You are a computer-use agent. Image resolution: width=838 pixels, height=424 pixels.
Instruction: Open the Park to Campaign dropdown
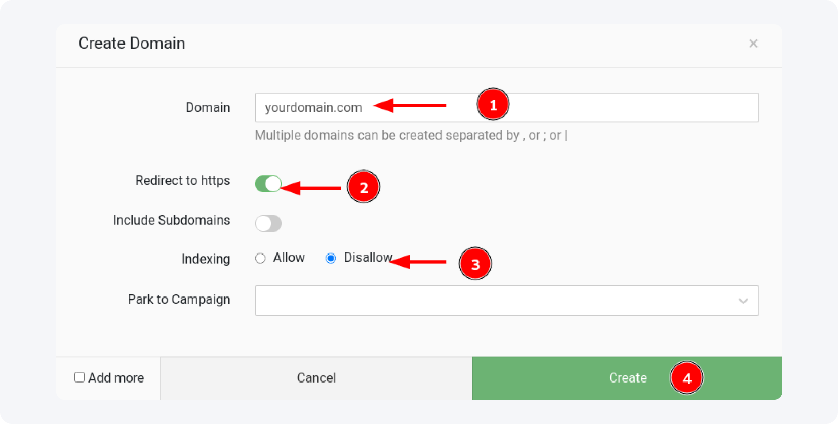(x=506, y=301)
